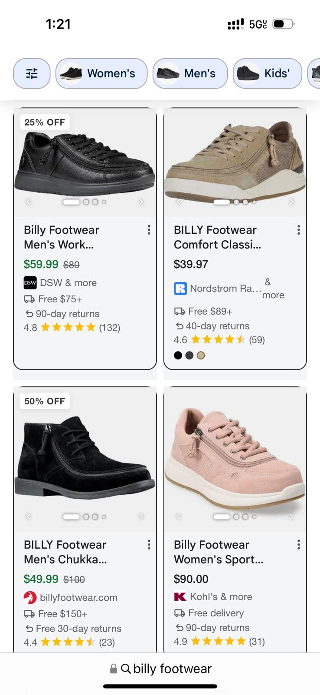Choose the black color swatch for Comfort Classic
The image size is (320, 695).
pyautogui.click(x=178, y=355)
